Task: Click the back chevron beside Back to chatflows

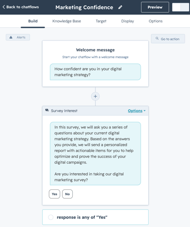Action: pos(4,7)
